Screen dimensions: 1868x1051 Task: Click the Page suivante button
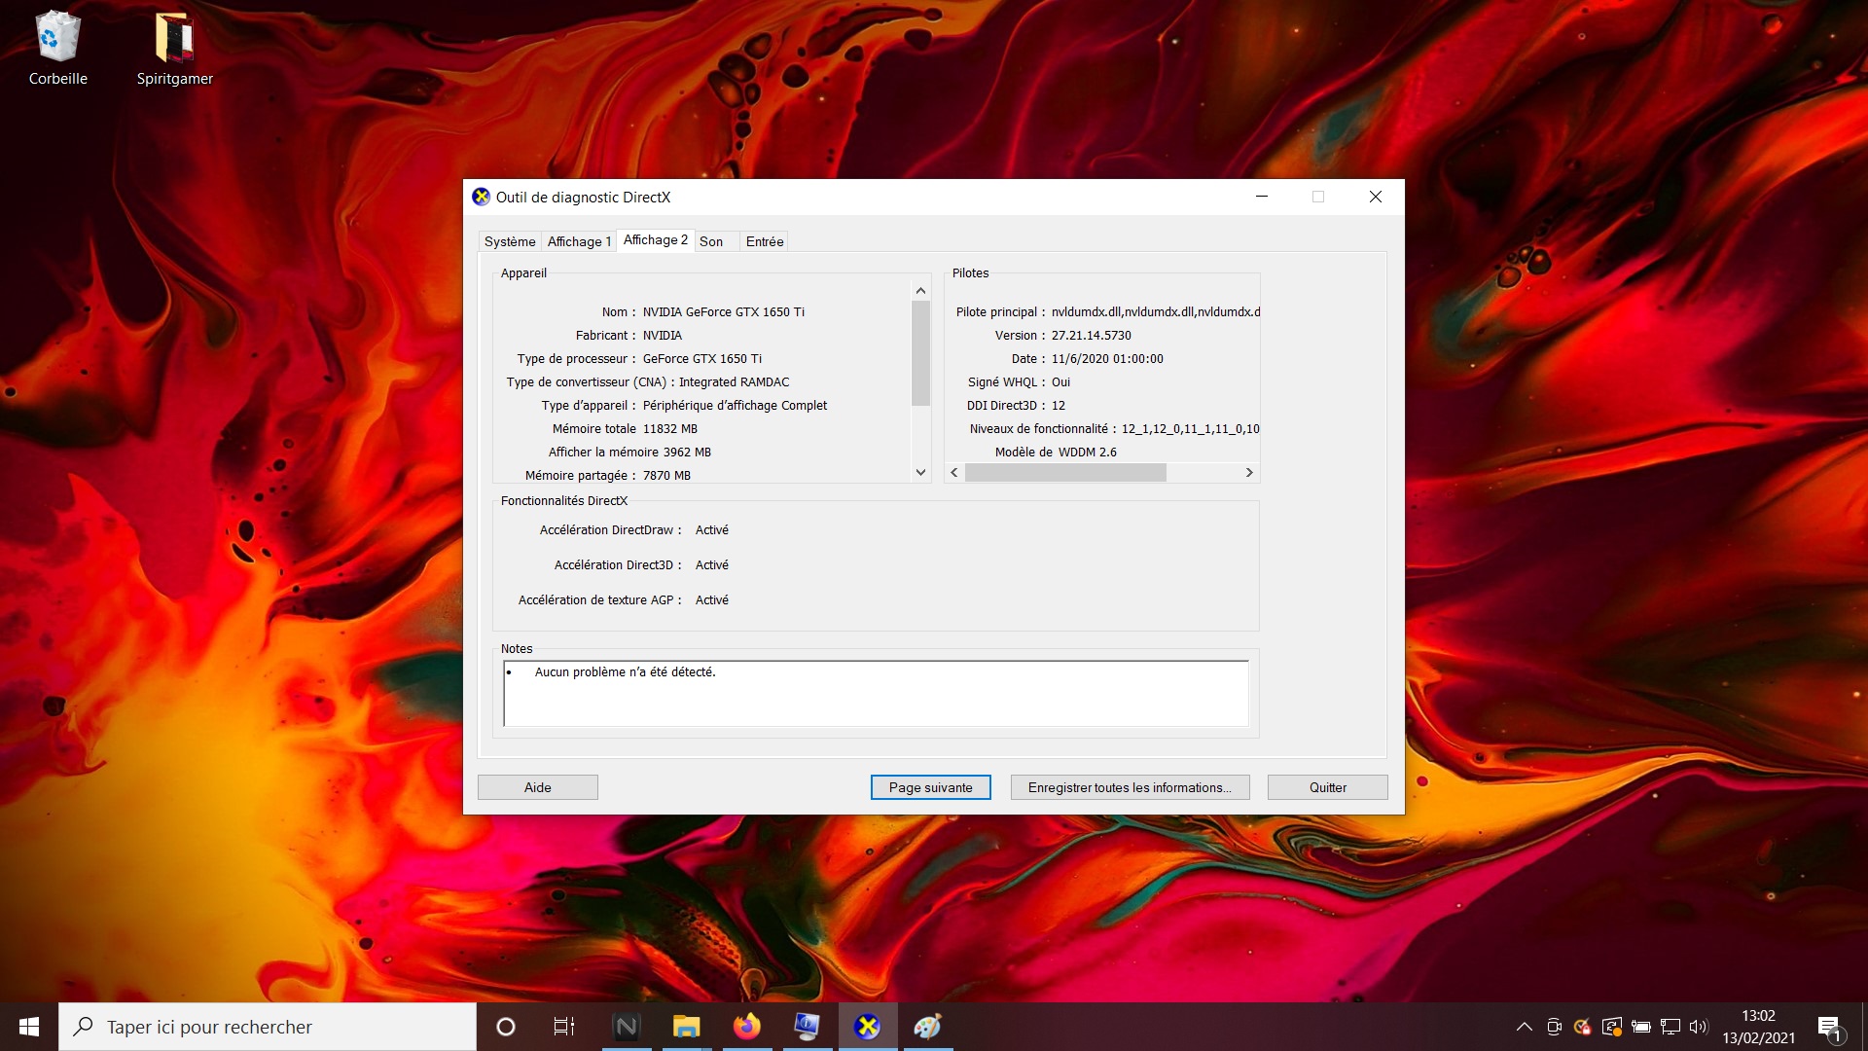coord(930,787)
